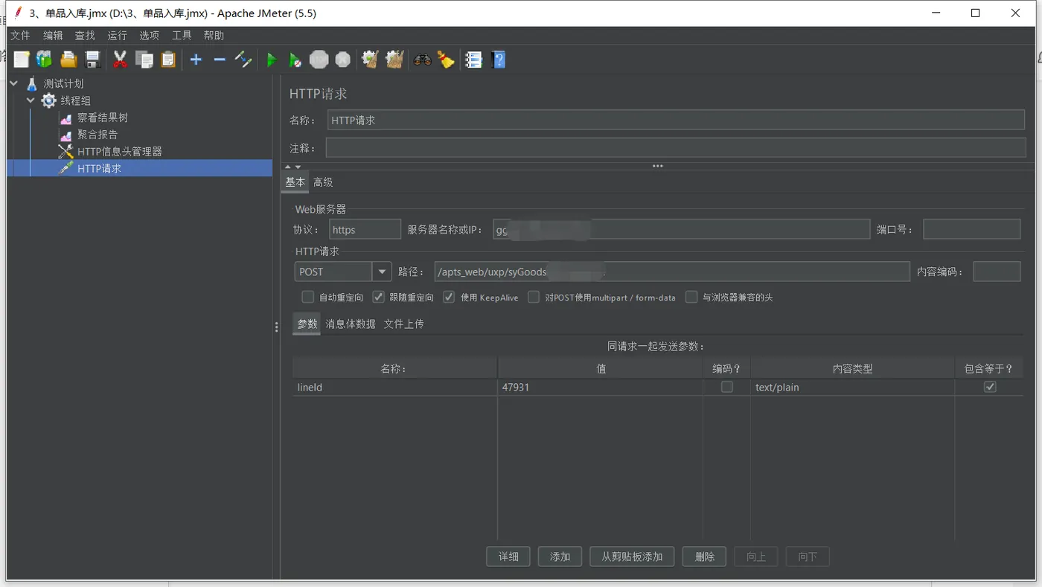The image size is (1042, 587).
Task: Select 察看结果树 tree item
Action: [x=103, y=118]
